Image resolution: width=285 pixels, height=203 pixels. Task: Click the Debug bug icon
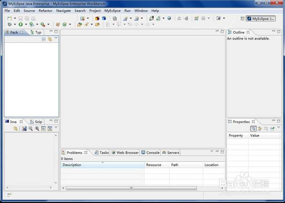(9, 24)
